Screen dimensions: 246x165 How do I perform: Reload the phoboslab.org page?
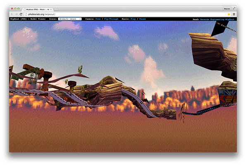click(21, 14)
